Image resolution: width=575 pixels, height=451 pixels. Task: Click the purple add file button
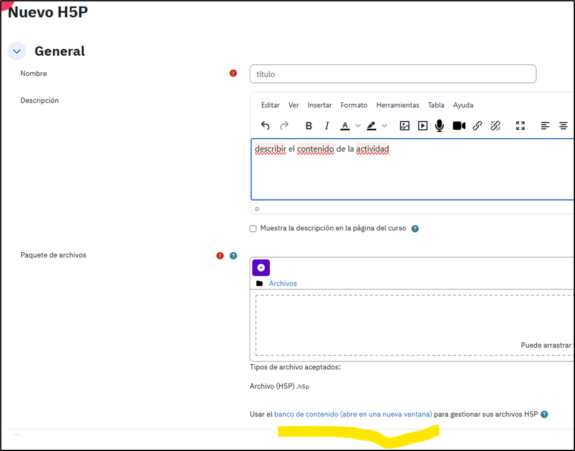(261, 267)
